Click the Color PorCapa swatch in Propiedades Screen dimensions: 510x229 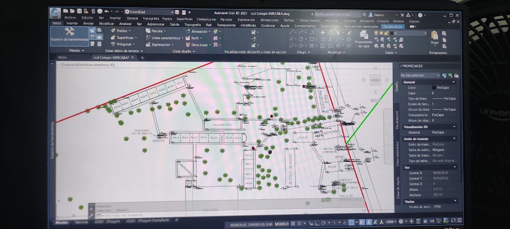pyautogui.click(x=434, y=88)
